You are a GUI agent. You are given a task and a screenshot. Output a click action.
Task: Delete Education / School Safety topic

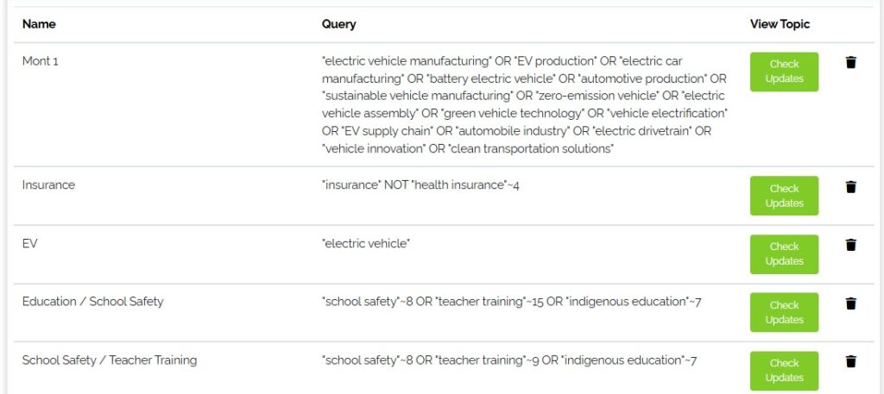[x=850, y=303]
